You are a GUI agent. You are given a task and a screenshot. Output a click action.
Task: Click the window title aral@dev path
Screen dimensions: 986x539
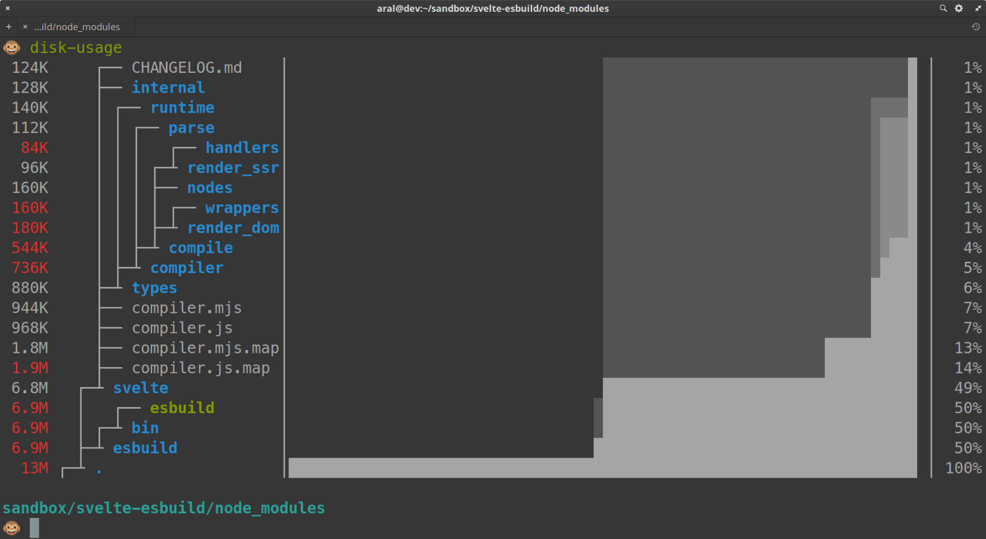[x=493, y=8]
